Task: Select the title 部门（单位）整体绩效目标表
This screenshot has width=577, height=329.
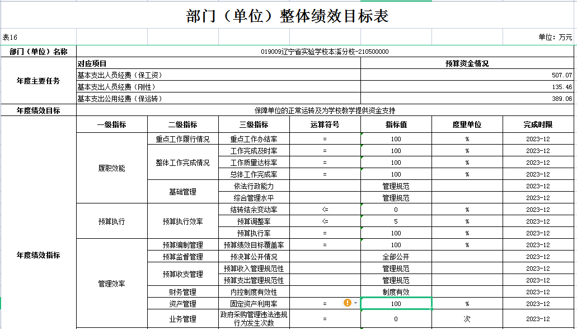Action: [x=288, y=16]
